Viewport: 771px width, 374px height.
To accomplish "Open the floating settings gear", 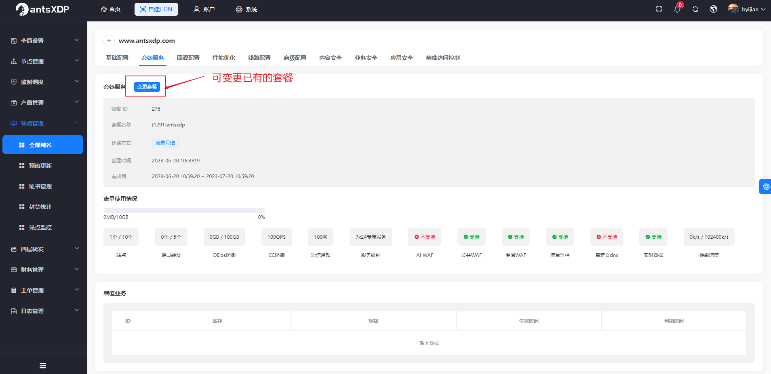I will tap(766, 187).
